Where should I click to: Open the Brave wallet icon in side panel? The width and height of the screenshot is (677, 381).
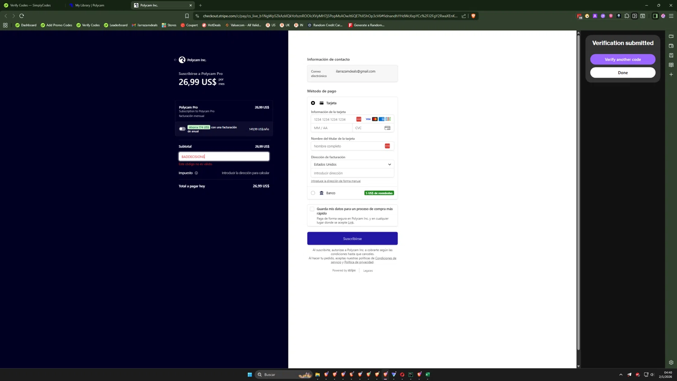click(671, 46)
